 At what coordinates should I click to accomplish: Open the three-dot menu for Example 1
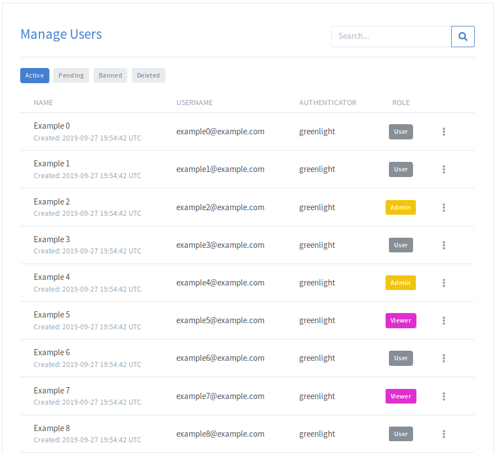click(x=444, y=169)
